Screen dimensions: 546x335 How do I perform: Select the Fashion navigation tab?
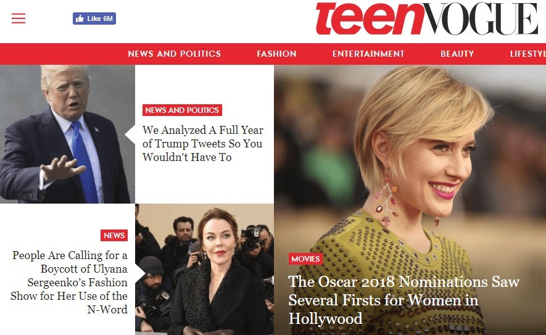[x=276, y=54]
